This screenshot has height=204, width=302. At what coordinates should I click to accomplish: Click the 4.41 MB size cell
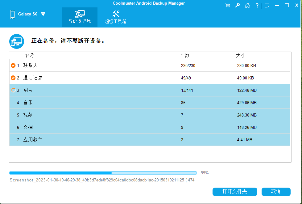[x=245, y=140]
